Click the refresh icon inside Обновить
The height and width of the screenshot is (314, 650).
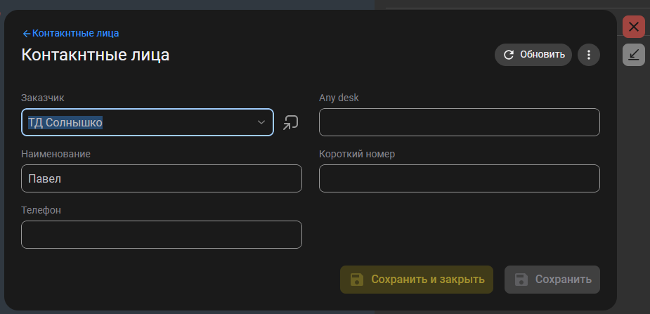click(x=509, y=55)
